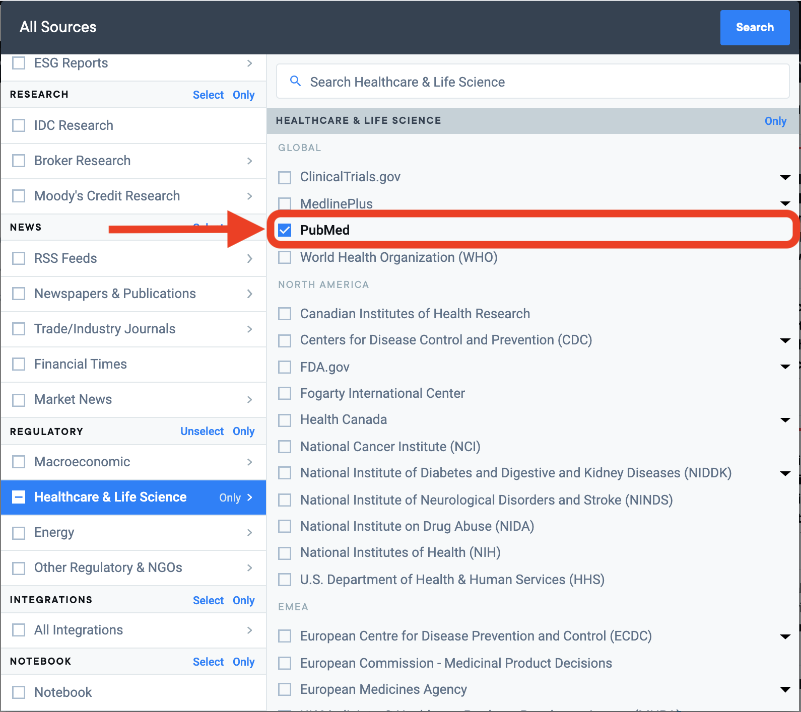
Task: Select the Broker Research row
Action: coord(133,161)
